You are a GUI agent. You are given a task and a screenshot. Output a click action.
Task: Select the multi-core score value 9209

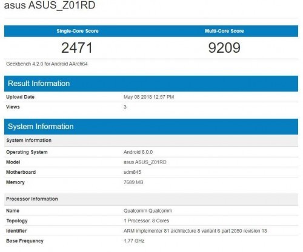pos(224,48)
